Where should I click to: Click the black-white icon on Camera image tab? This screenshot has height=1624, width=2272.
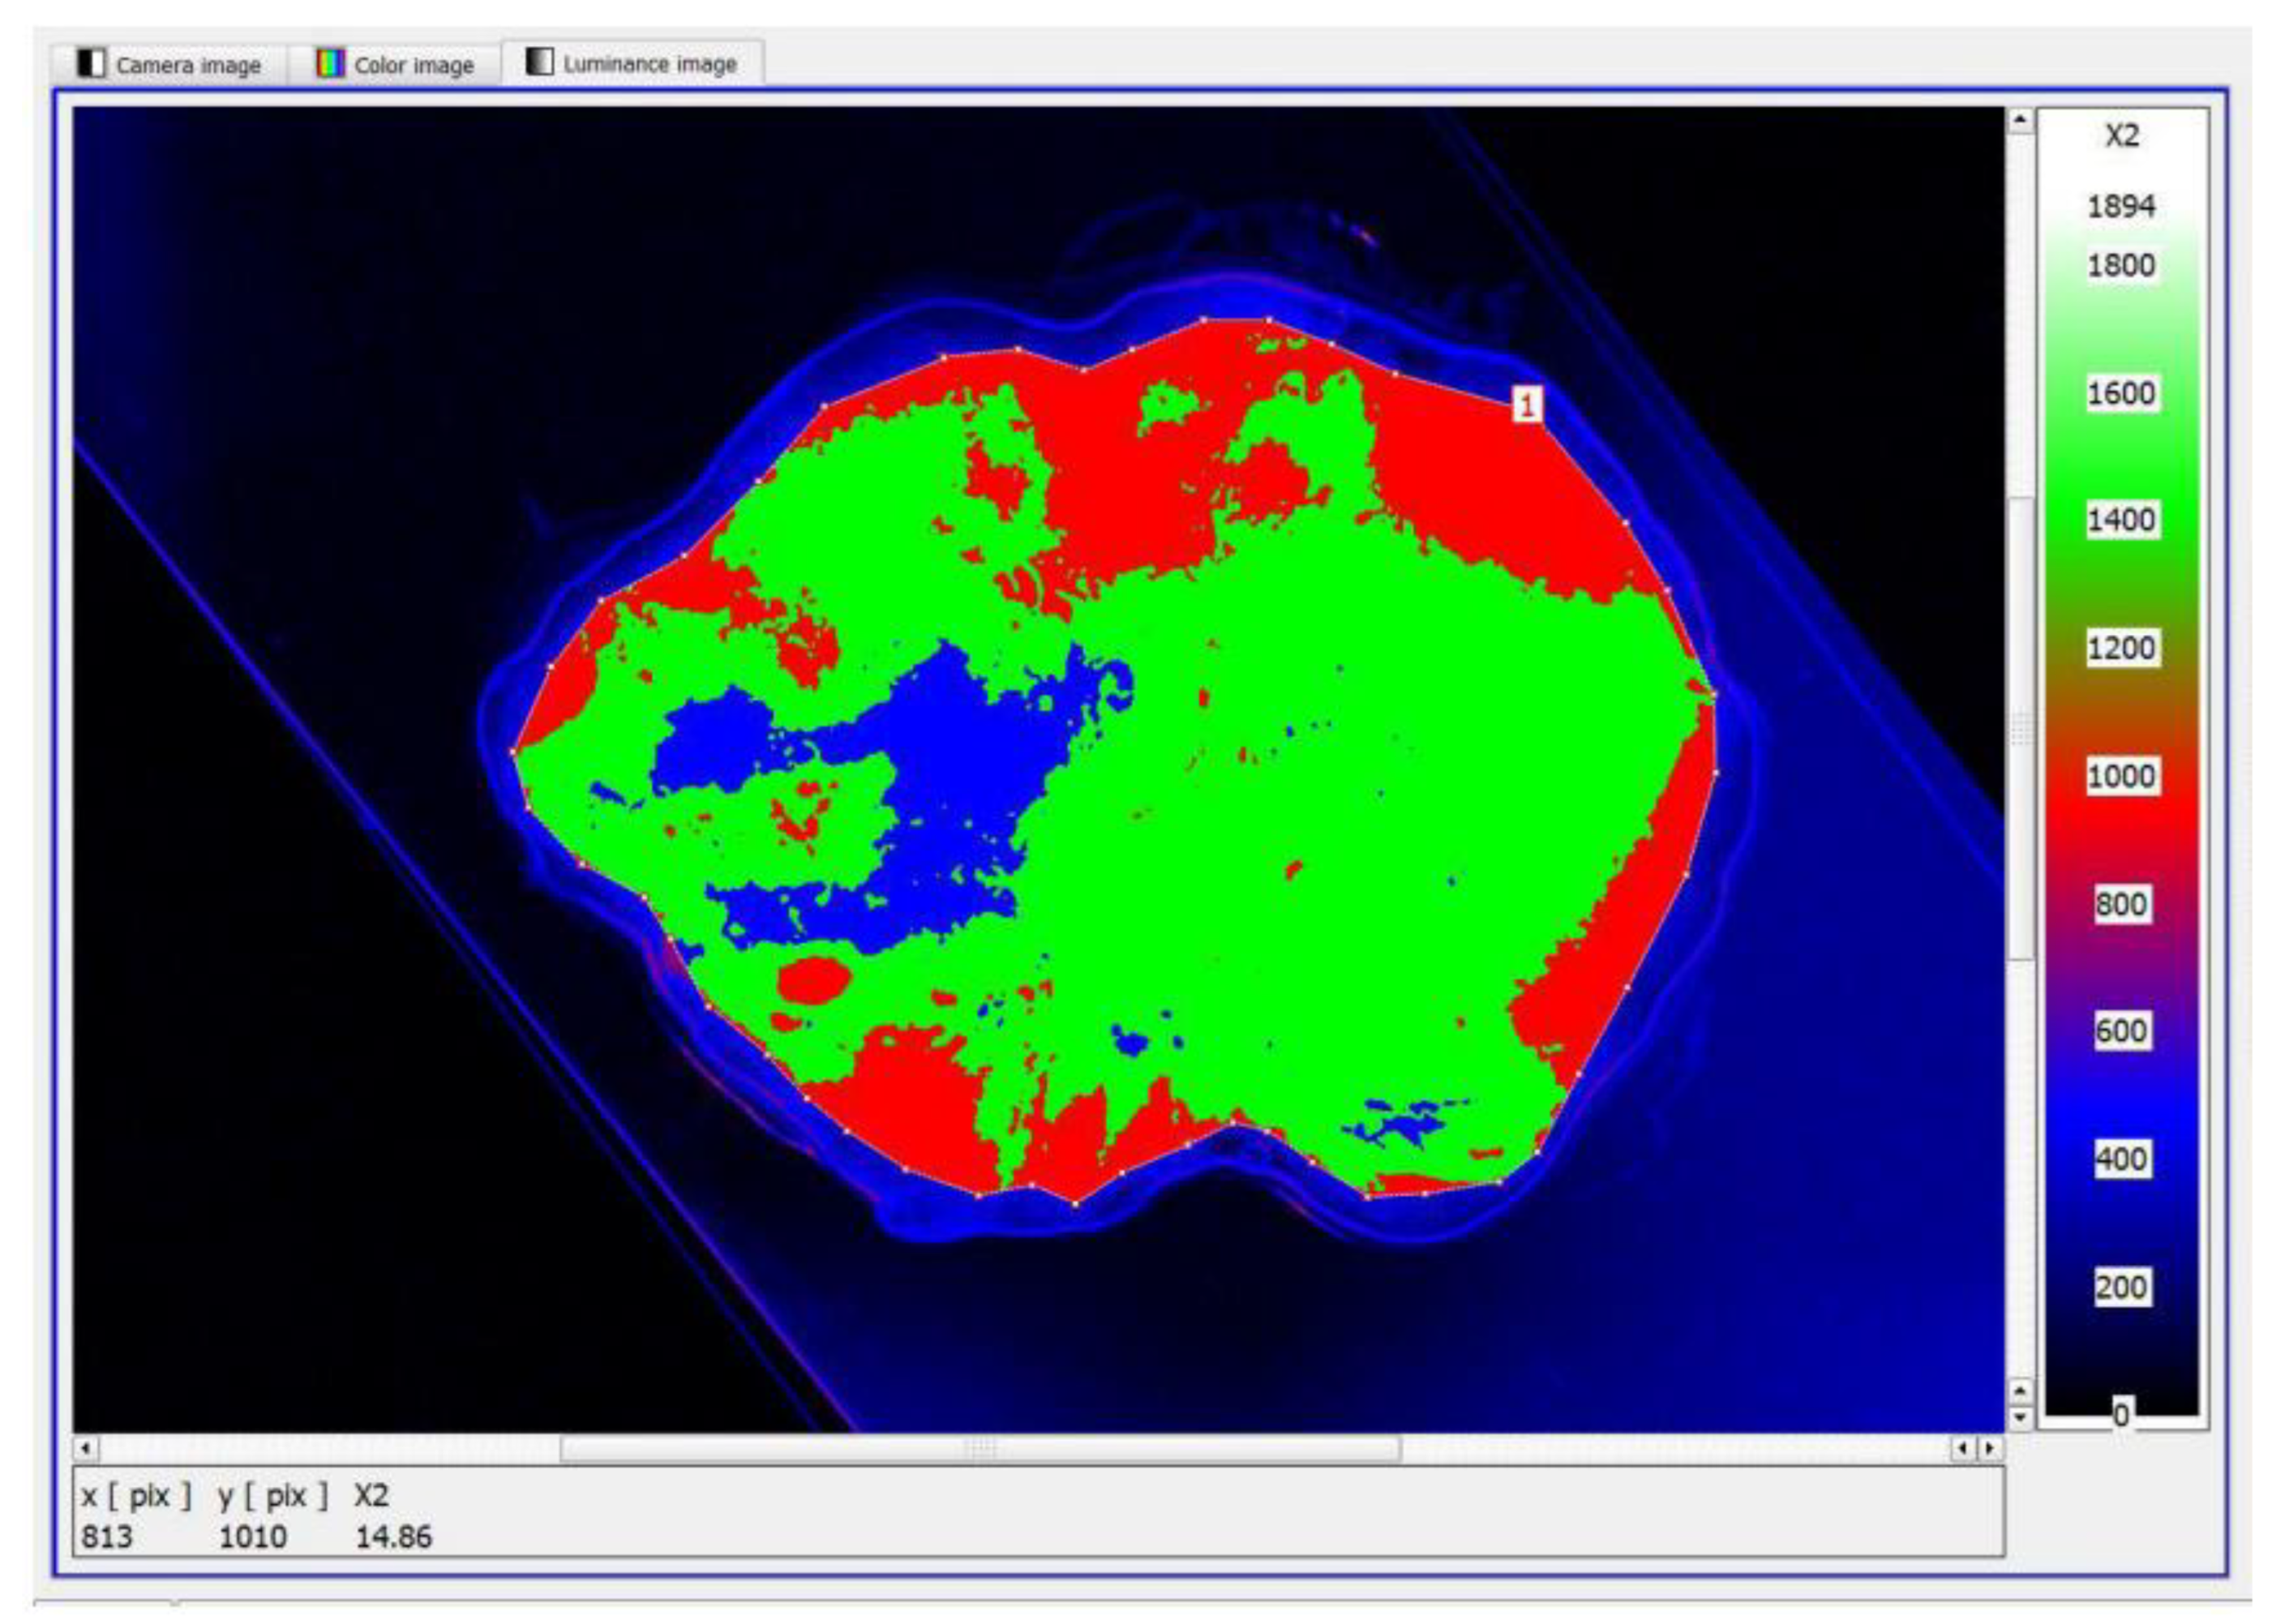pyautogui.click(x=91, y=64)
